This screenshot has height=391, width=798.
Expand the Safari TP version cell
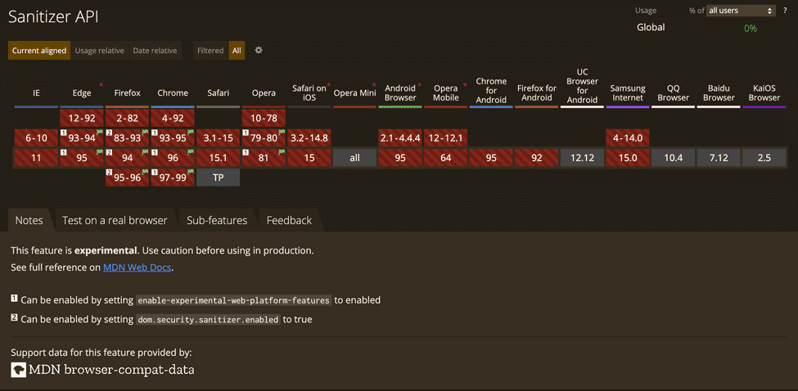(x=218, y=178)
